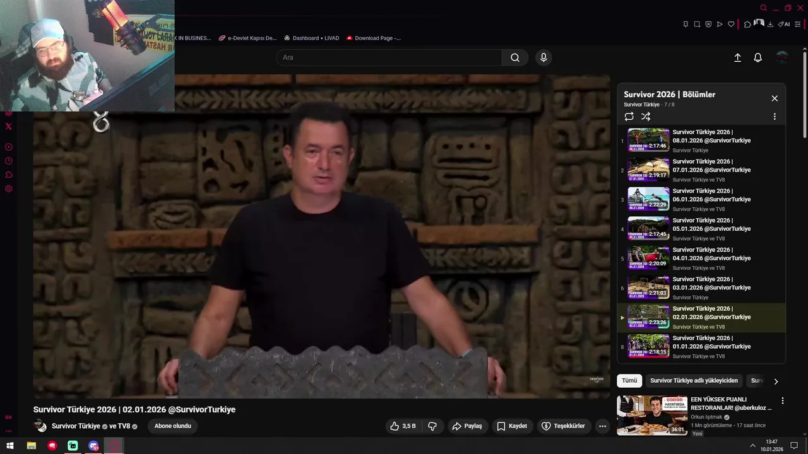
Task: Play 01.01.2026 episode from playlist
Action: pos(701,347)
